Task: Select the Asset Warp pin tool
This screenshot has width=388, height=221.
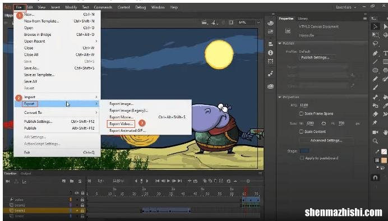Action: 375,122
